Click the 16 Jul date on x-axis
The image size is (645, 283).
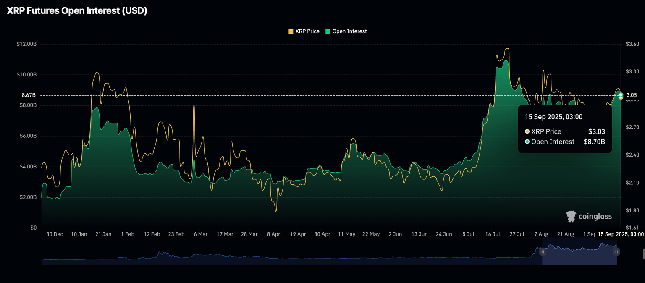tap(493, 234)
